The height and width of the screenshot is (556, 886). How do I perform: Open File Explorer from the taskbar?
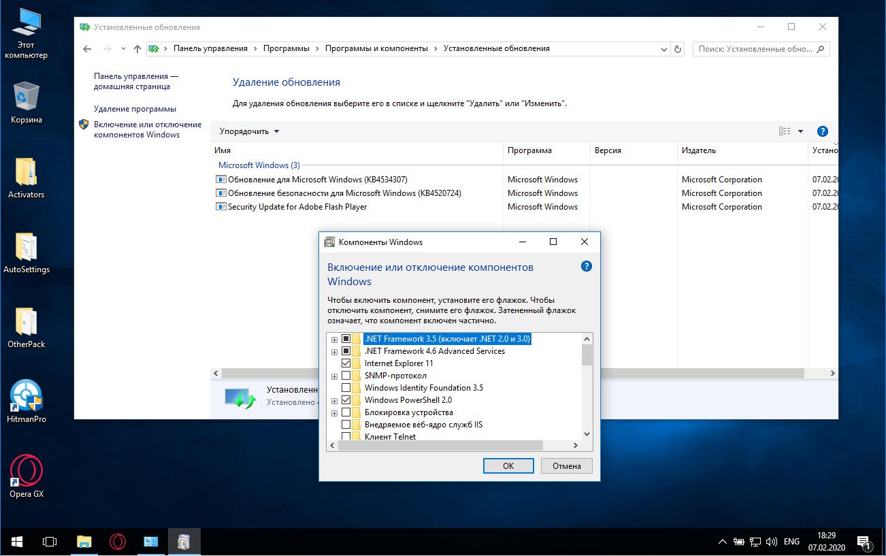[84, 542]
